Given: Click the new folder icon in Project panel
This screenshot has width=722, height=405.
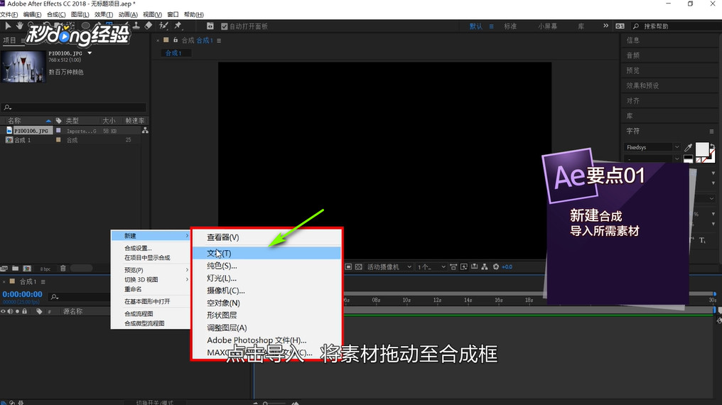Looking at the screenshot, I should (x=15, y=269).
